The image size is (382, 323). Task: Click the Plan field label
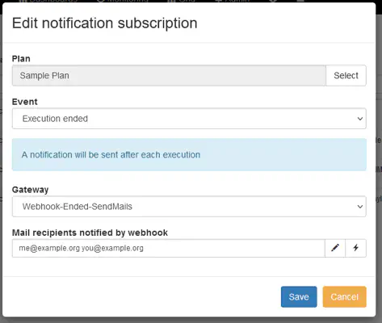click(21, 59)
